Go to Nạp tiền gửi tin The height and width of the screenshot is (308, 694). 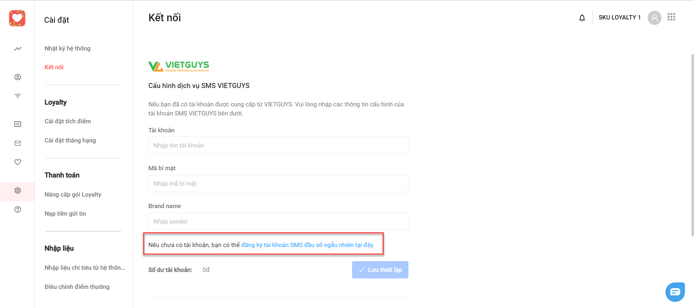(x=65, y=214)
